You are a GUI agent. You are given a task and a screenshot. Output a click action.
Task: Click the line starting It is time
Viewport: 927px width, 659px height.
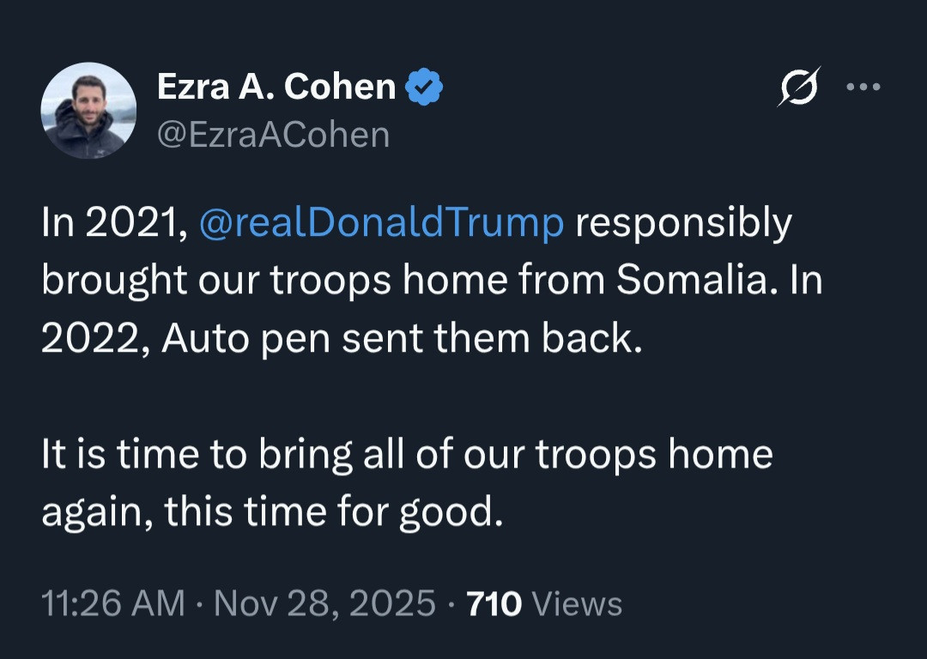[407, 455]
